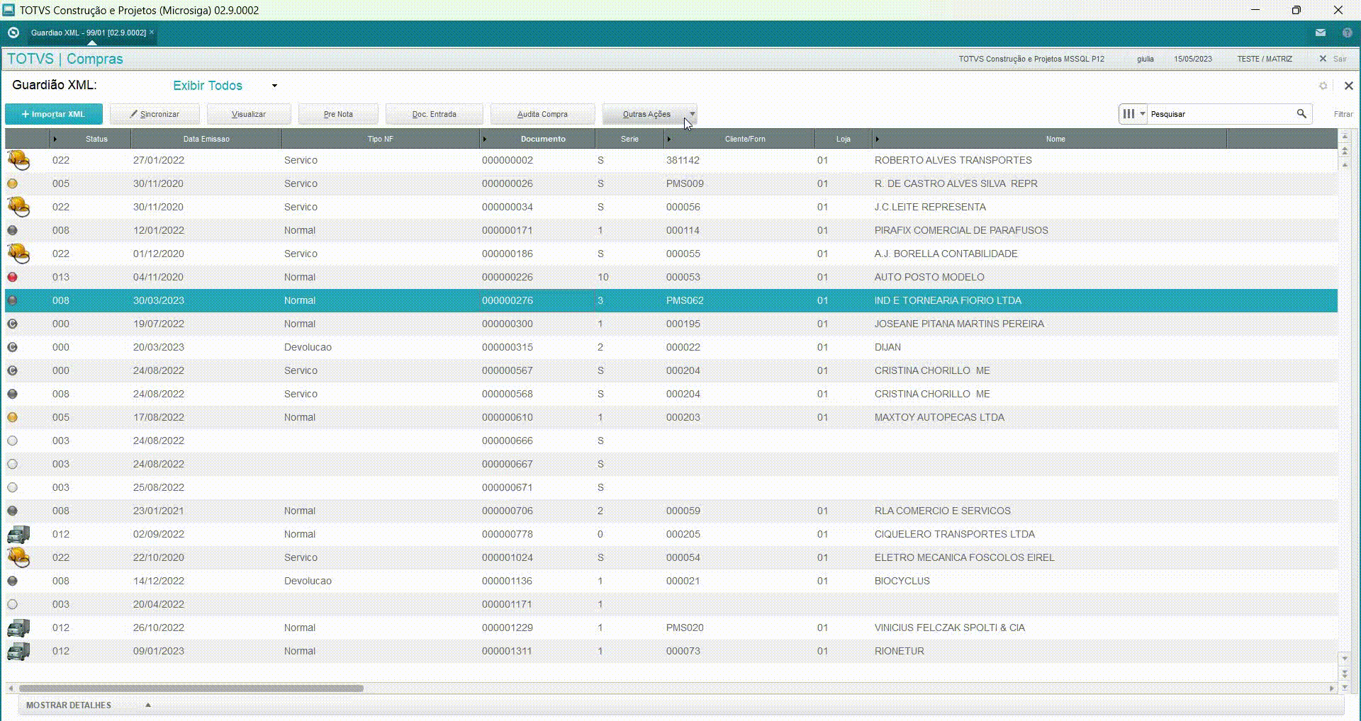Close the Guardiao XML tab
This screenshot has width=1361, height=721.
(x=152, y=32)
